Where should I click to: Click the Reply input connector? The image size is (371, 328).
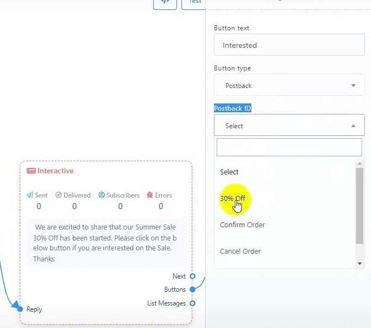pyautogui.click(x=20, y=309)
